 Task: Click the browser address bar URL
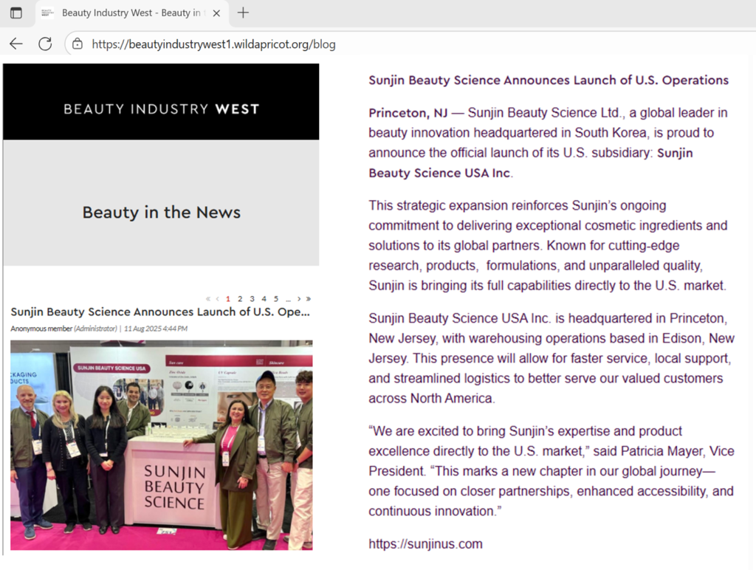point(213,44)
